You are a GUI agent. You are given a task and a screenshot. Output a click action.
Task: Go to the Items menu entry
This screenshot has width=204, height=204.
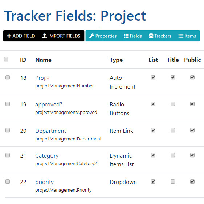pyautogui.click(x=187, y=36)
